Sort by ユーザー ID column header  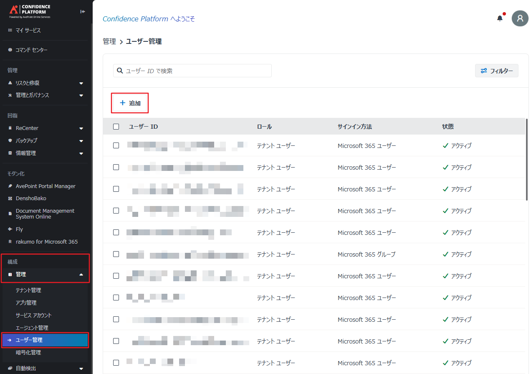click(x=143, y=127)
